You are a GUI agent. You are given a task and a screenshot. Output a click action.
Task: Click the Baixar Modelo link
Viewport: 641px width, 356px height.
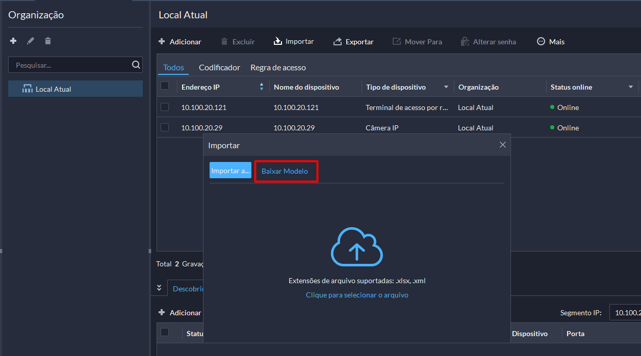coord(285,171)
